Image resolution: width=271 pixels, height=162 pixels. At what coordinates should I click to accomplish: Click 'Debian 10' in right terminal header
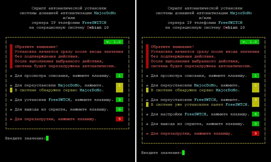pos(234,27)
